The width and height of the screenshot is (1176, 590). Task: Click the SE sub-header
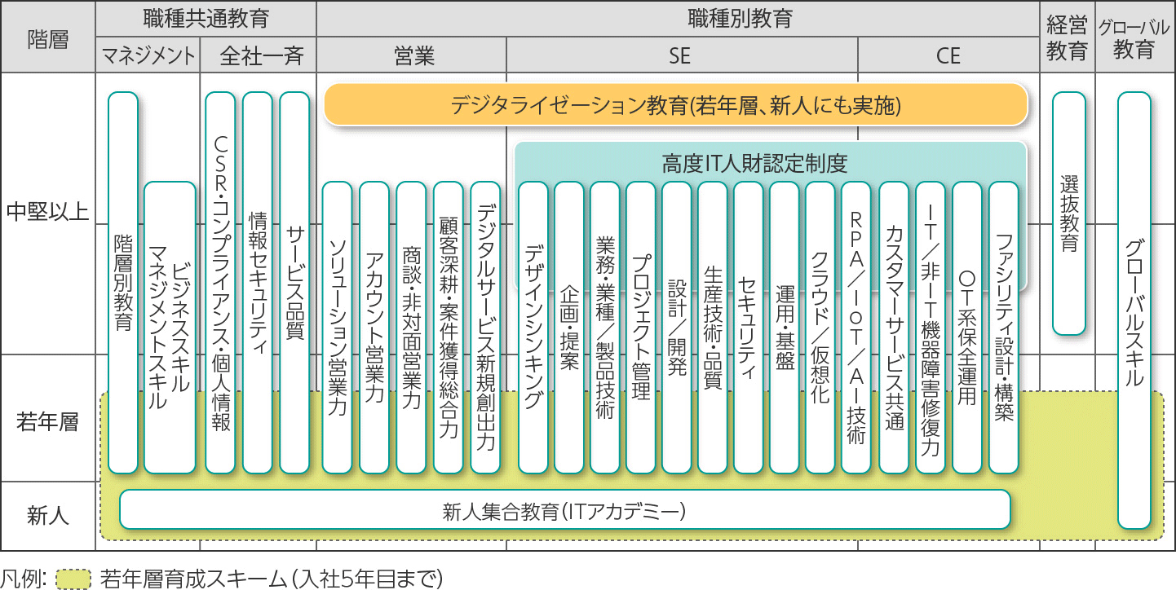[x=682, y=55]
